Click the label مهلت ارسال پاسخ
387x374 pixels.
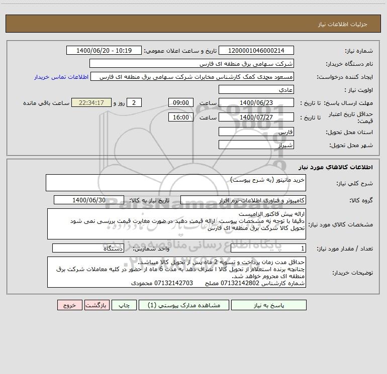348,103
